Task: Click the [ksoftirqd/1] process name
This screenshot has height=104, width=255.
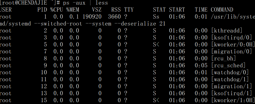Action: point(232,93)
